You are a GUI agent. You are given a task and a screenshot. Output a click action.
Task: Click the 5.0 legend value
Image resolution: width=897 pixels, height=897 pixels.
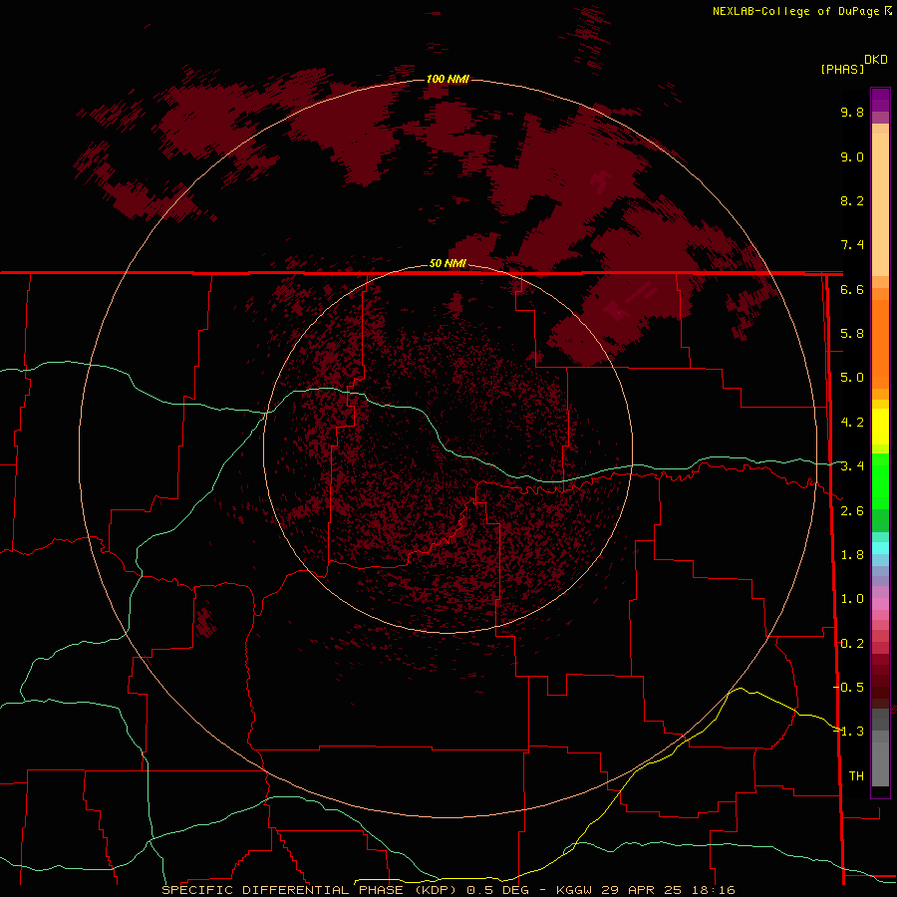point(852,378)
